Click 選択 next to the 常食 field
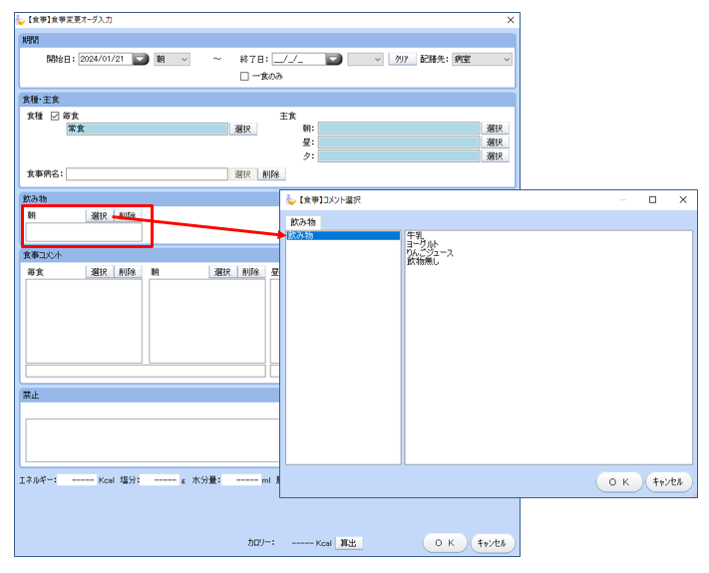This screenshot has width=709, height=573. tap(242, 129)
